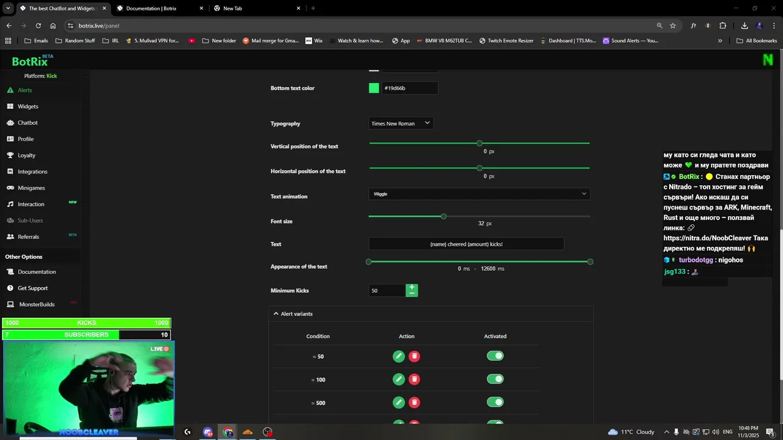The image size is (783, 440).
Task: Click the browser home button
Action: 53,26
